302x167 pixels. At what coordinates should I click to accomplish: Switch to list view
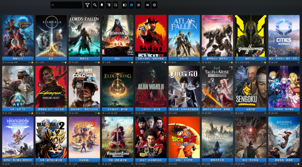point(138,5)
